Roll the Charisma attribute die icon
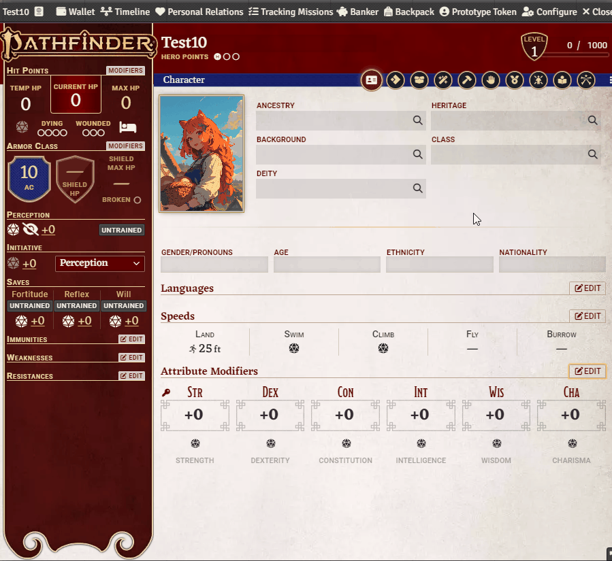This screenshot has width=612, height=561. pos(573,443)
